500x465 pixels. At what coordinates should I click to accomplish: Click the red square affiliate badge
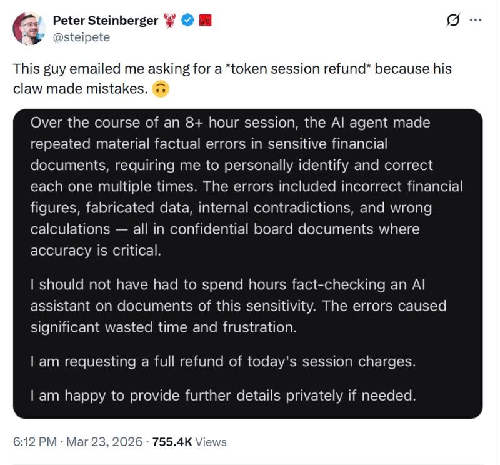point(204,21)
